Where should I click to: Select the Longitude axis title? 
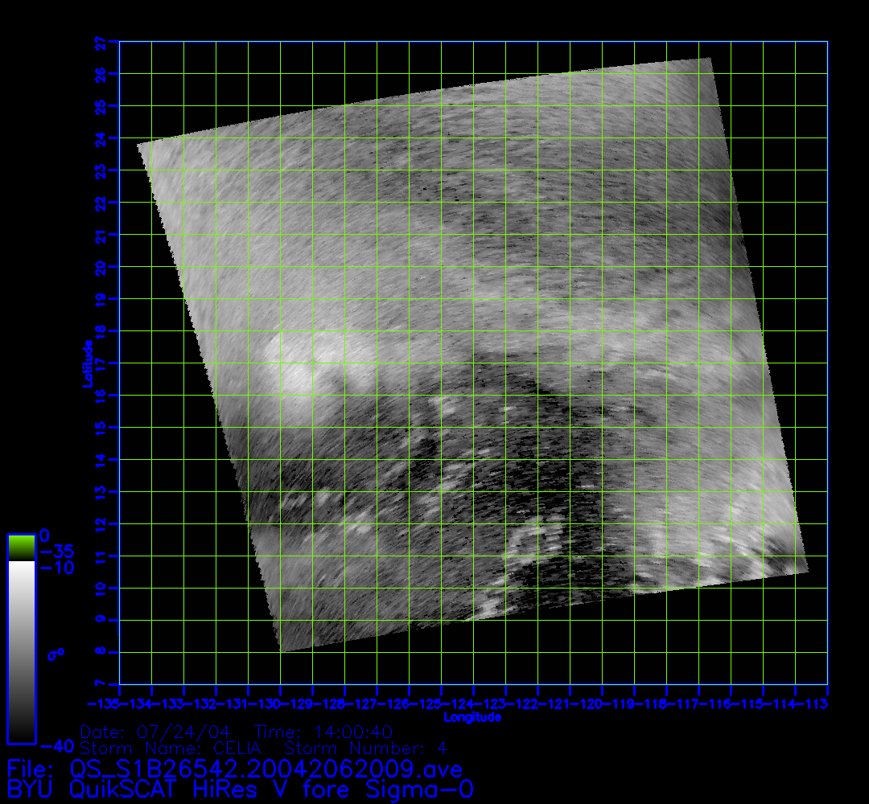[x=472, y=717]
